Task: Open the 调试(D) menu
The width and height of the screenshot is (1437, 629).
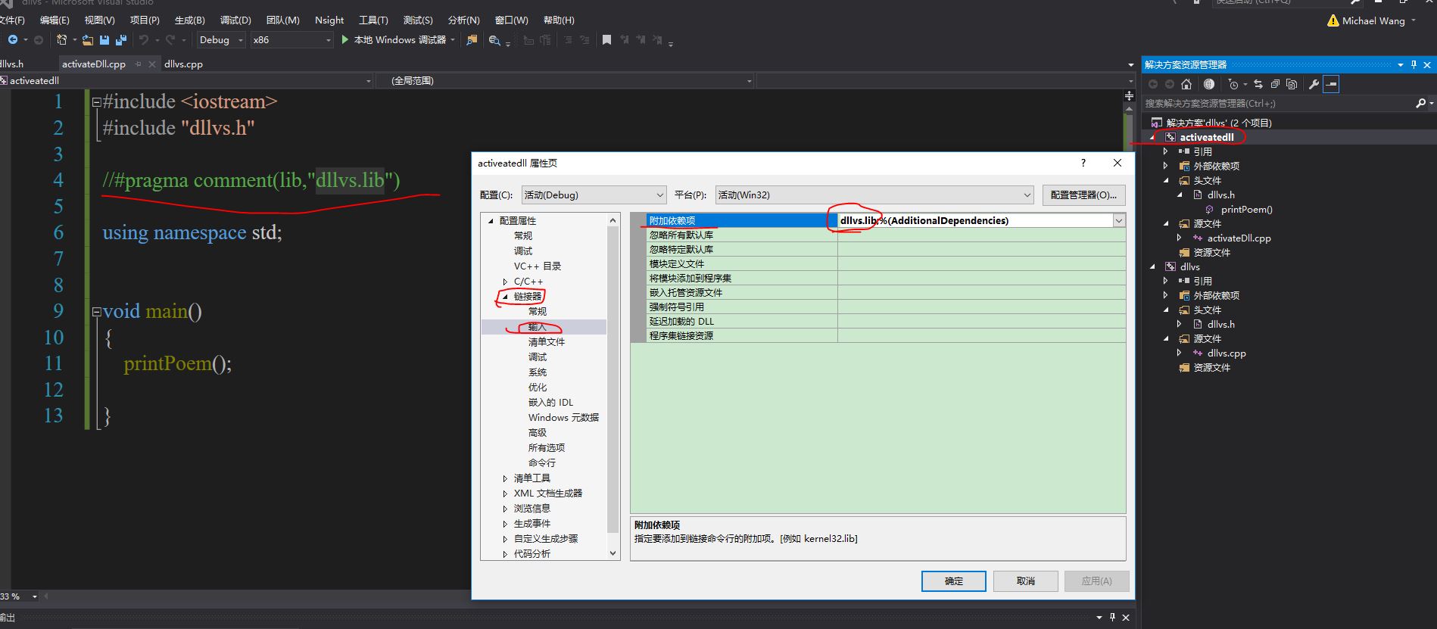Action: coord(235,20)
